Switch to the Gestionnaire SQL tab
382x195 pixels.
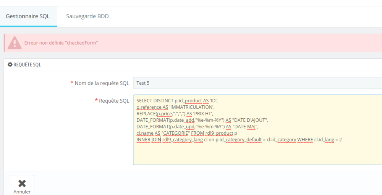coord(28,16)
